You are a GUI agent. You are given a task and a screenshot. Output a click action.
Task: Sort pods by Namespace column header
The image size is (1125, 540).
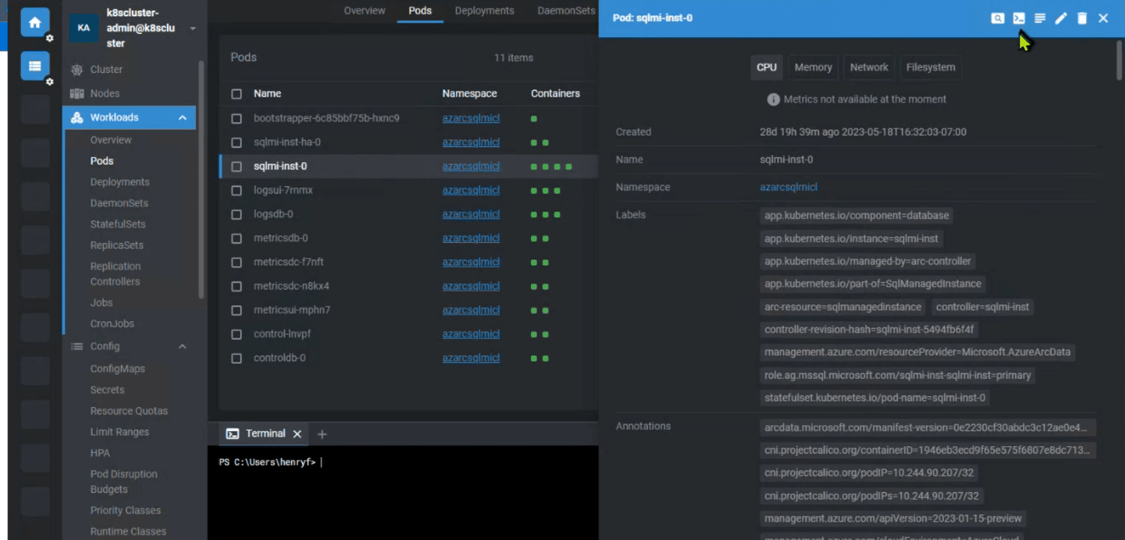click(470, 94)
